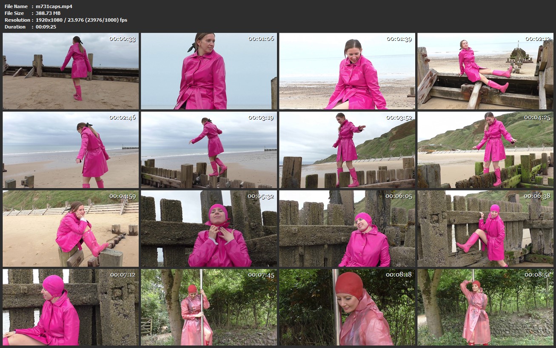Click the thumbnail stamped 00:00:33
Screen dimensions: 556x348
71,71
